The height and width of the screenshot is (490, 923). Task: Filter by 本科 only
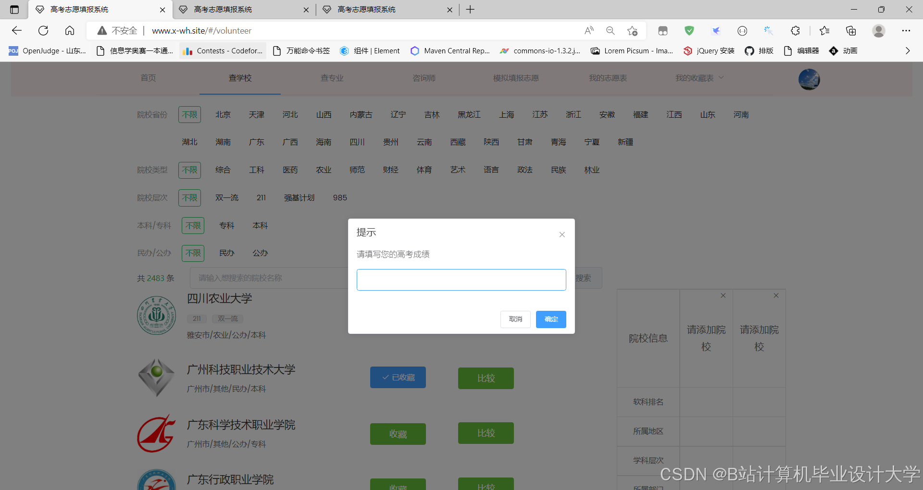(x=260, y=226)
